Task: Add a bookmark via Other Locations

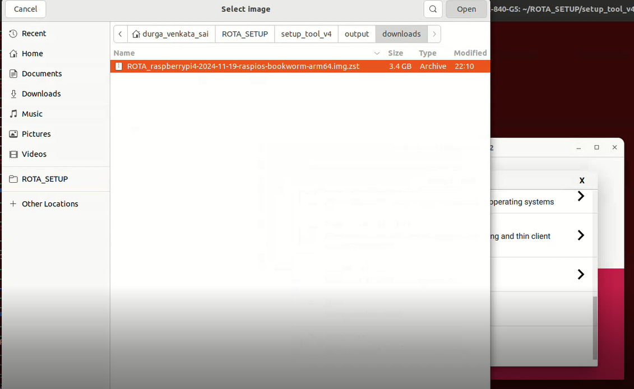Action: 49,203
